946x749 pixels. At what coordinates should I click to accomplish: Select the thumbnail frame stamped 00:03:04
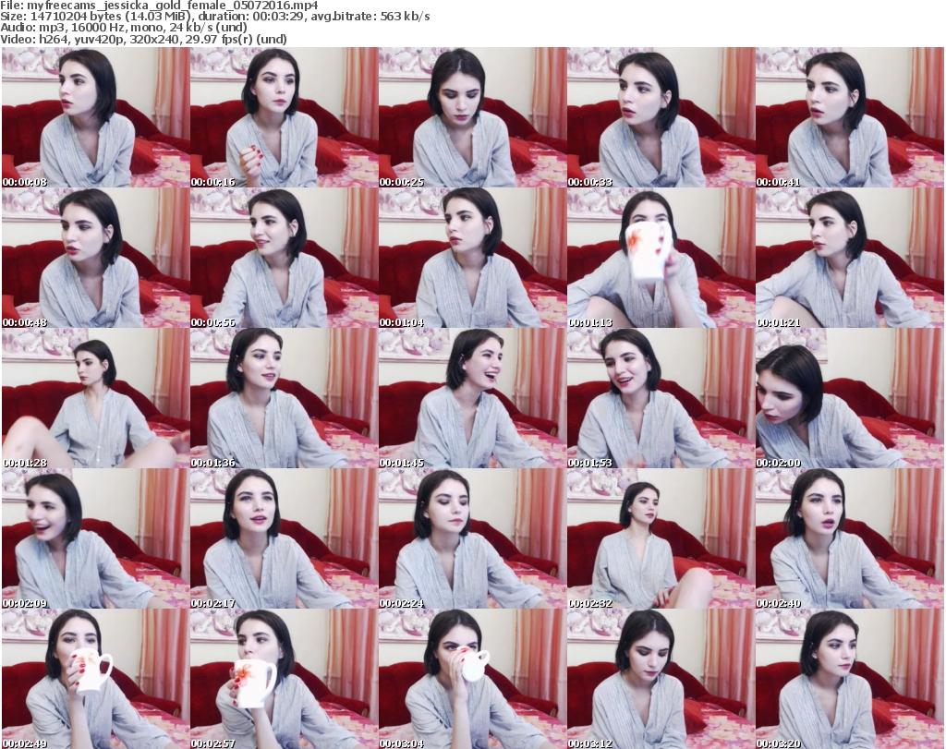(x=472, y=679)
